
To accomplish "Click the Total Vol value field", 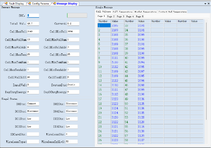I will (33, 23).
